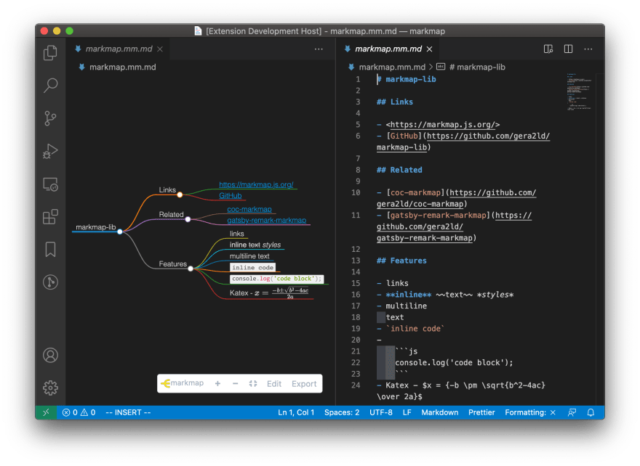
Task: Click the Katex formula node in mindmap
Action: [x=269, y=293]
